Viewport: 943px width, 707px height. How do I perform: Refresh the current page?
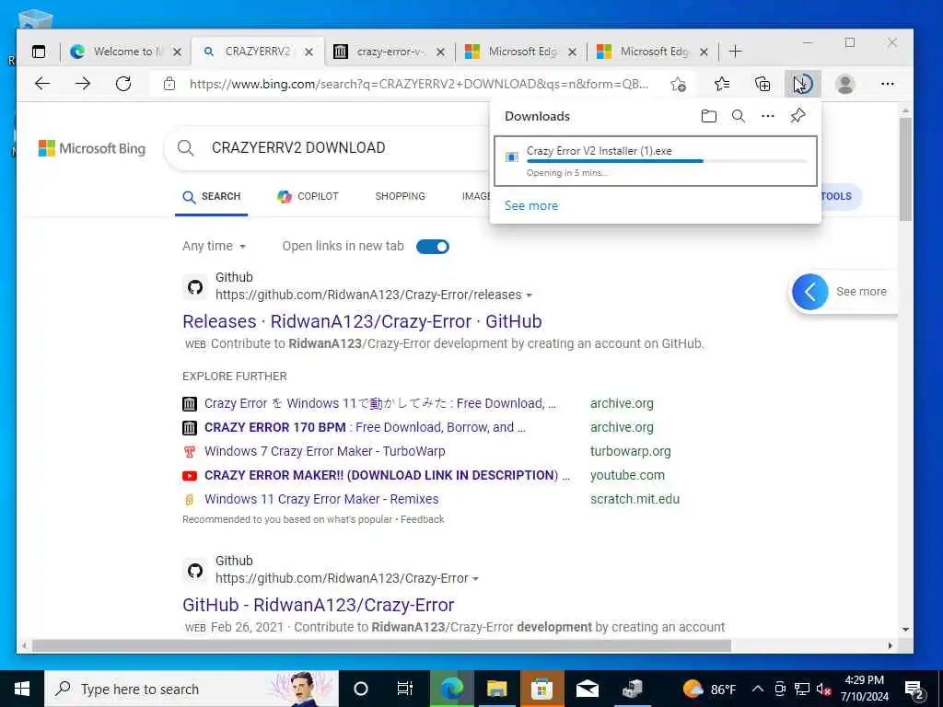point(123,84)
